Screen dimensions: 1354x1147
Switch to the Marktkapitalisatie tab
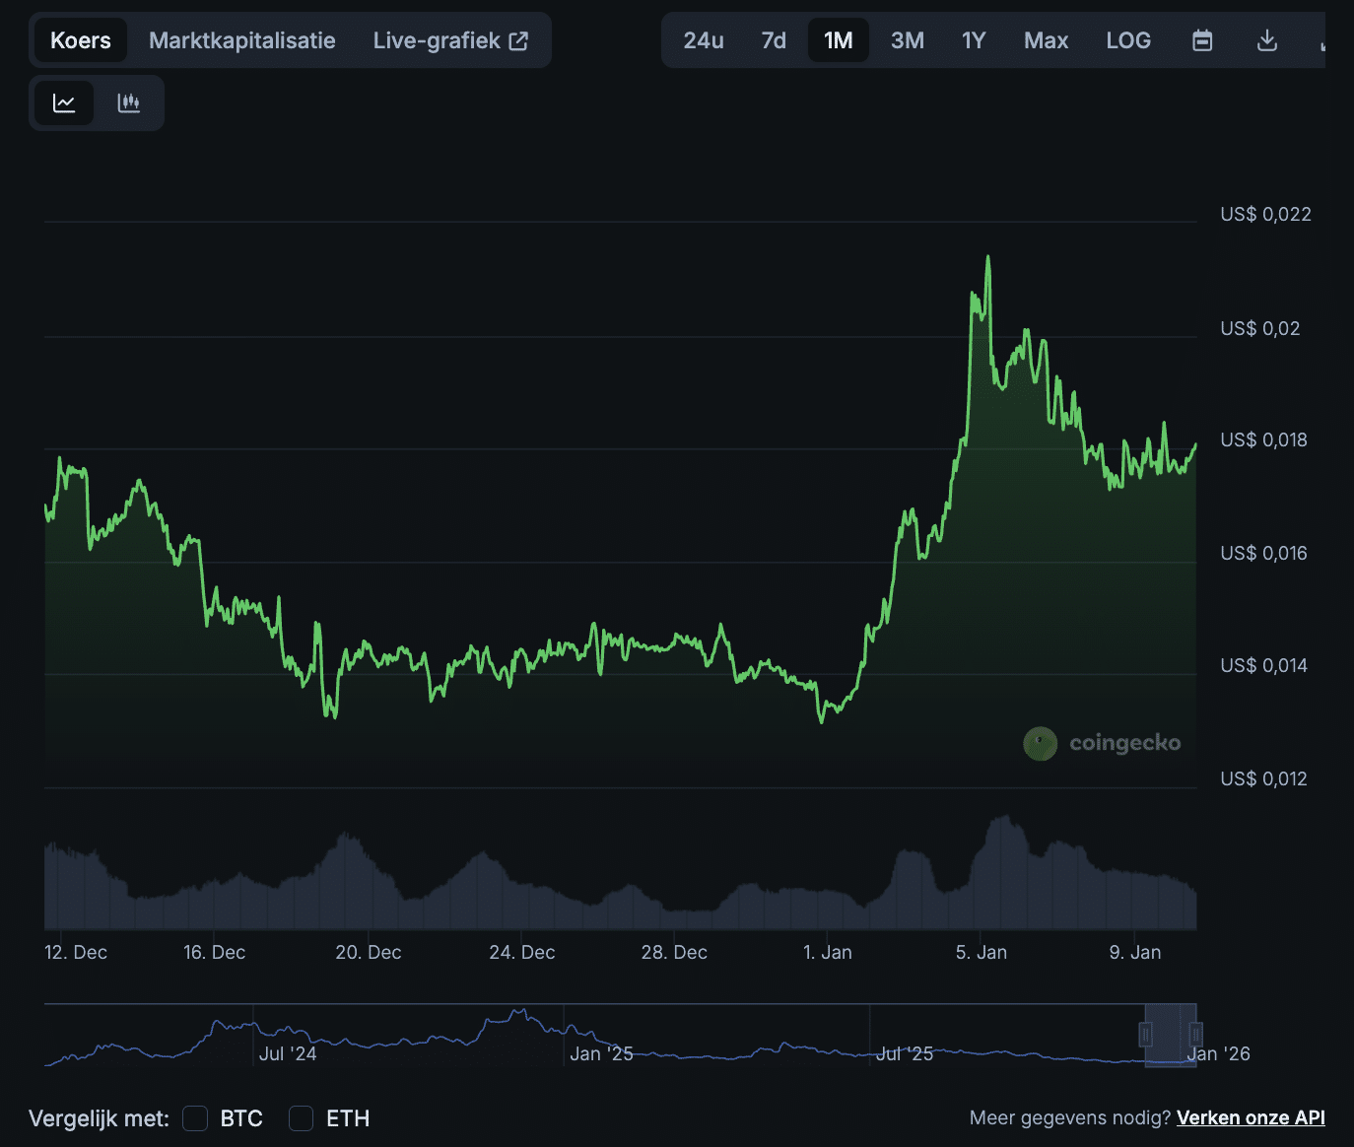coord(241,40)
